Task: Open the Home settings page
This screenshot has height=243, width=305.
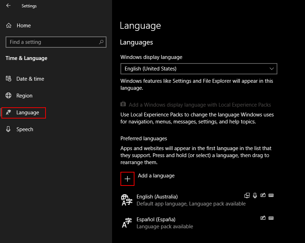Action: coord(19,26)
